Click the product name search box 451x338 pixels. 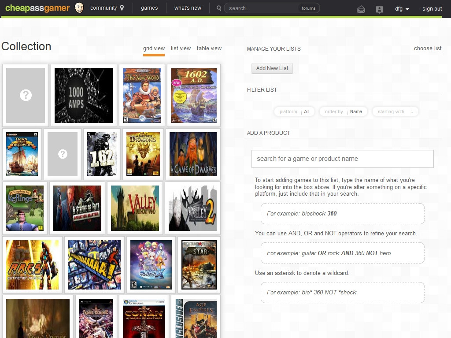pyautogui.click(x=343, y=159)
